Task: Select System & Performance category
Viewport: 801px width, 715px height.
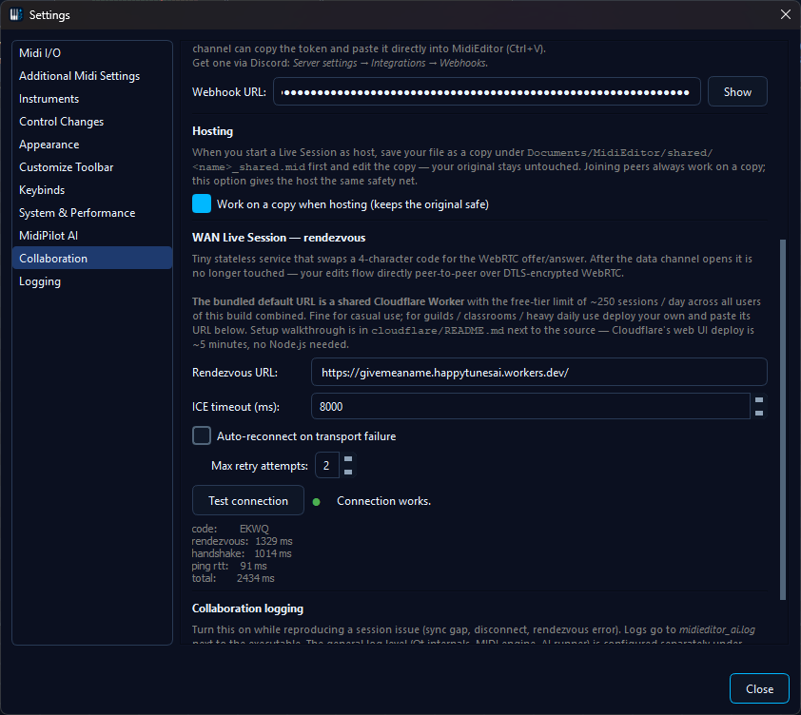Action: (x=92, y=213)
